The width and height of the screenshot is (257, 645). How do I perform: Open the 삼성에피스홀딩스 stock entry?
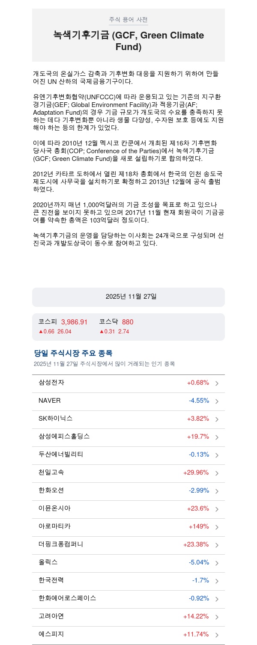pos(64,437)
